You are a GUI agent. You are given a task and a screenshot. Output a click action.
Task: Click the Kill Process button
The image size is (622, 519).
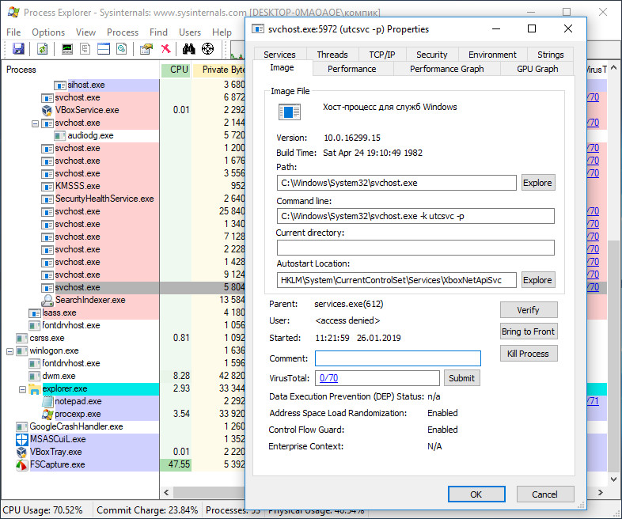(x=529, y=354)
